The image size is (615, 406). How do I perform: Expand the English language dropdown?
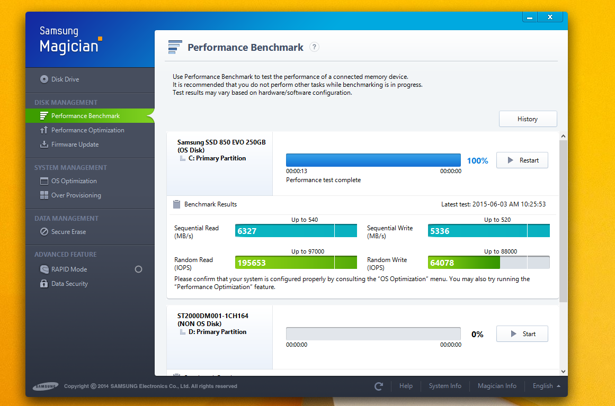[x=546, y=386]
